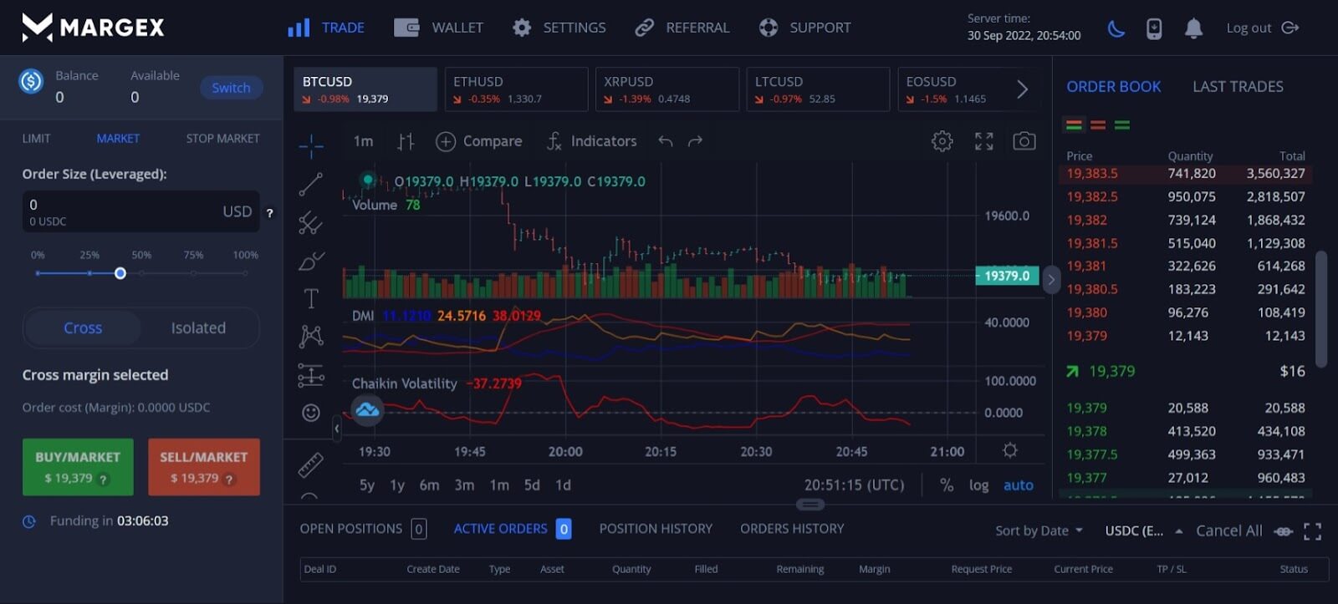Select the prediction and measurement tool
This screenshot has height=604, width=1338.
coord(311,375)
